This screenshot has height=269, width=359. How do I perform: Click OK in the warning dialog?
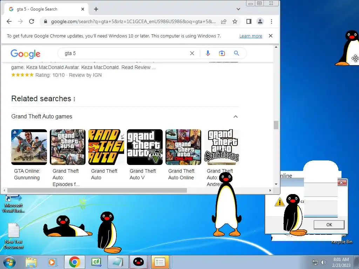pos(329,225)
